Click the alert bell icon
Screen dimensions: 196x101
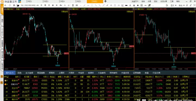[x=138, y=5]
